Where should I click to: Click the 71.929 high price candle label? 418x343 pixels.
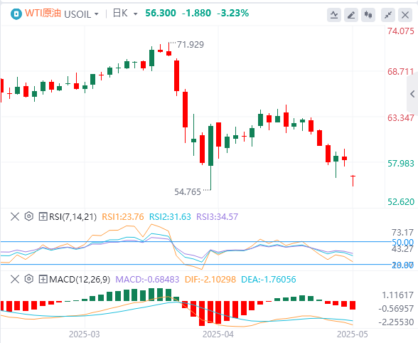tap(191, 45)
